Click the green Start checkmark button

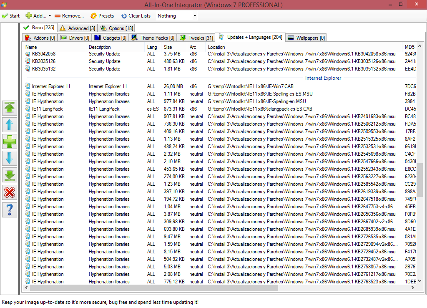[11, 16]
